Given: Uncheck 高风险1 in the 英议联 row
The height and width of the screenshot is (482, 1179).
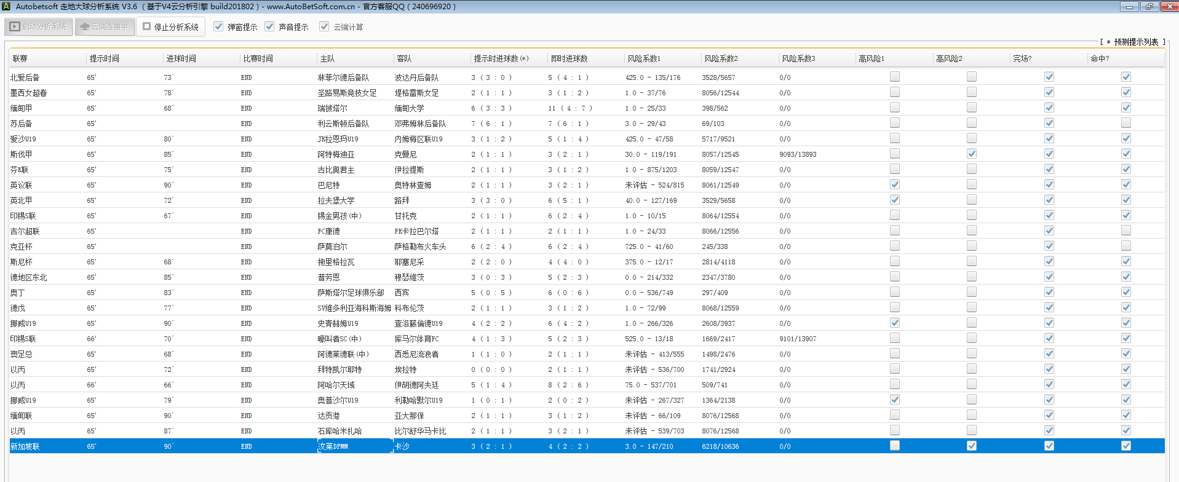Looking at the screenshot, I should click(x=894, y=184).
